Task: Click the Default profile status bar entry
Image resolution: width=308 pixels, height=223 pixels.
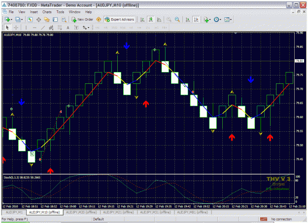Action: click(x=99, y=219)
